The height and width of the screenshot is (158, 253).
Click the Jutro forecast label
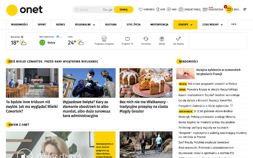pos(70,37)
